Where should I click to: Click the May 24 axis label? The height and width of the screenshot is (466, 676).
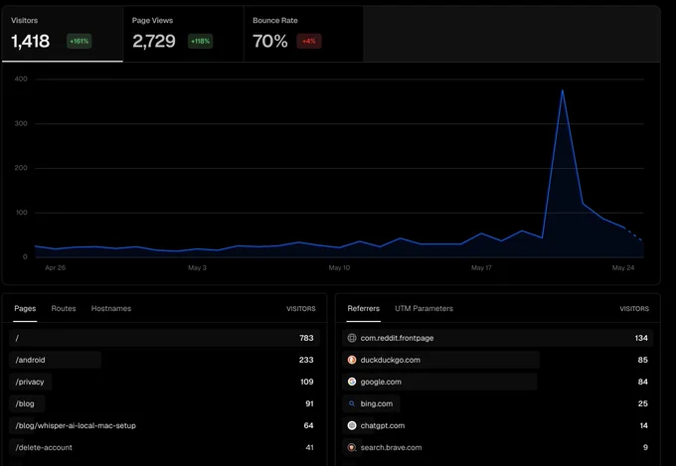click(623, 268)
